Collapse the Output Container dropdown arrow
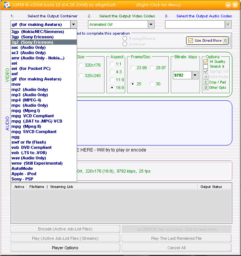This screenshot has height=256, width=241. point(73,24)
